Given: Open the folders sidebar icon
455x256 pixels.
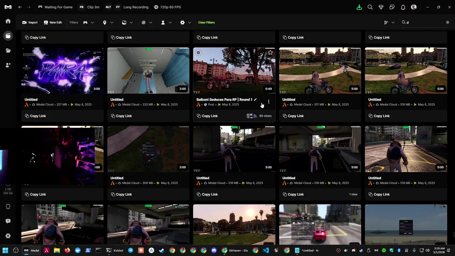Looking at the screenshot, I should [8, 50].
